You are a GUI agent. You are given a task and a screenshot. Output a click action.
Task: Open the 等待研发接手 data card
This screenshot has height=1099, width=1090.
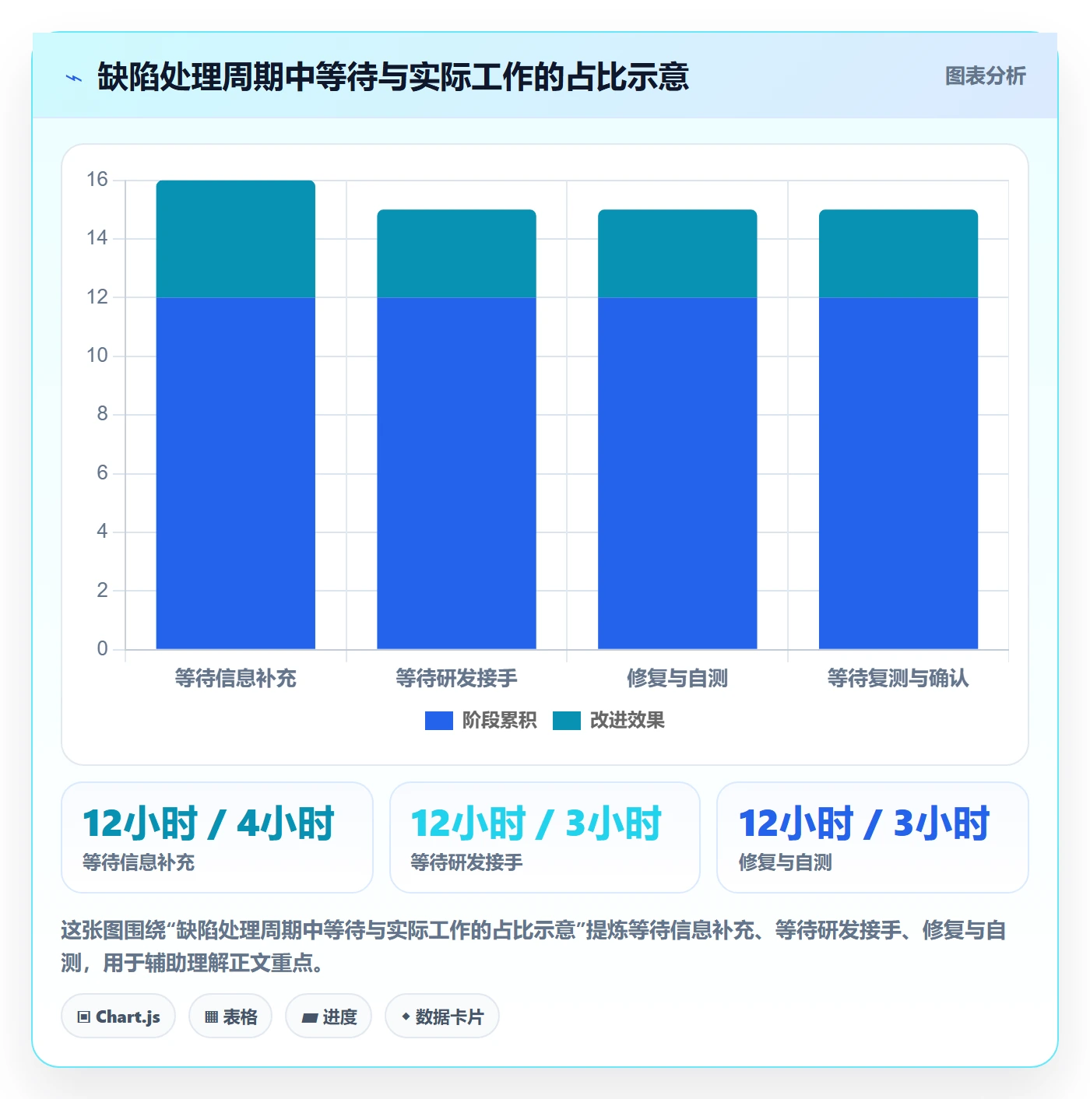545,837
